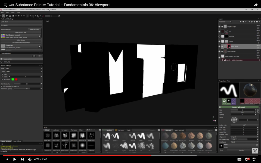Viewport: 261px width, 163px height.
Task: Share the video with arrow icon
Action: coord(256,5)
